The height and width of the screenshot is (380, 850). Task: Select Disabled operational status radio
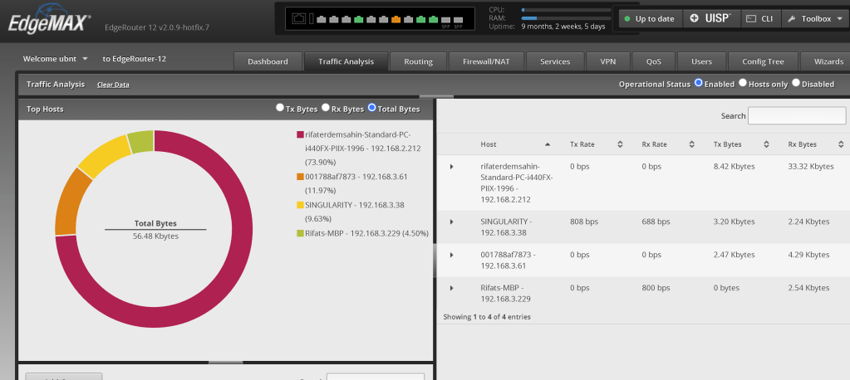(796, 83)
